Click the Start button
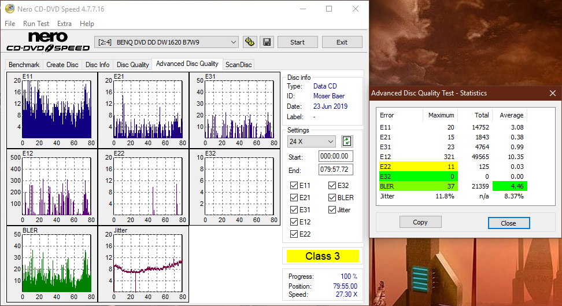Screen dimensions: 562x306 pyautogui.click(x=298, y=42)
